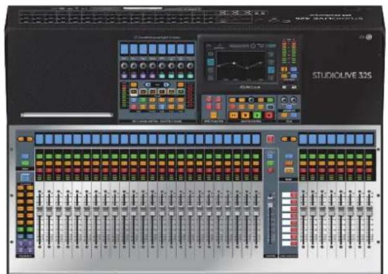Image resolution: width=388 pixels, height=274 pixels.
Task: Select the first Fat Channel scribble strip display
Action: click(125, 49)
